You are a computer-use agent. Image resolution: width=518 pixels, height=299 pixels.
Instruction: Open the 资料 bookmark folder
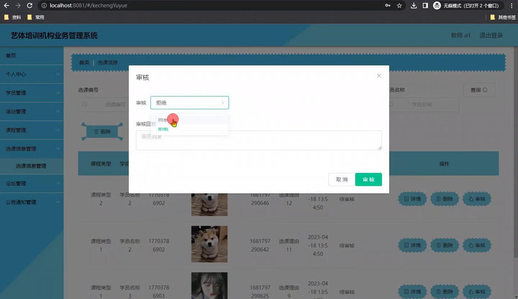coord(13,17)
